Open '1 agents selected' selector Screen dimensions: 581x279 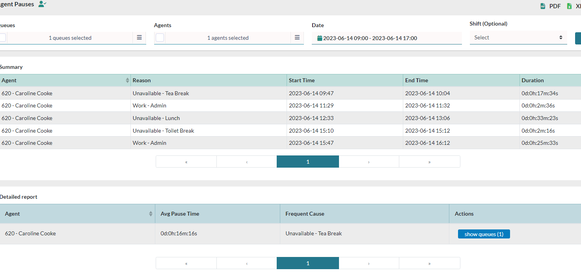228,38
